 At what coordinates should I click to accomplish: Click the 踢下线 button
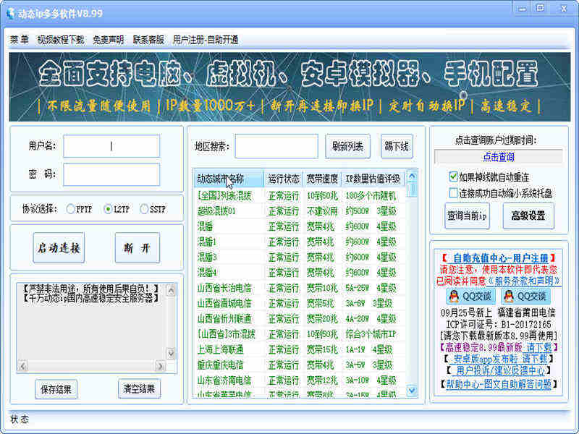[397, 146]
